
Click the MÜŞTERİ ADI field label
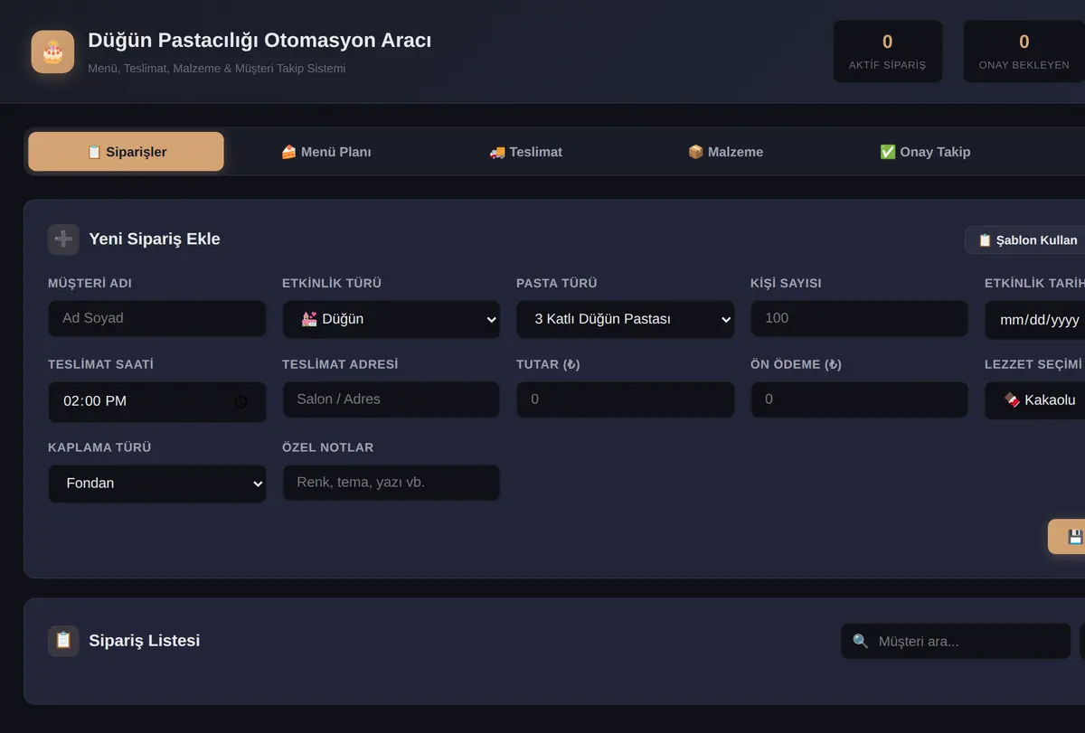coord(90,284)
